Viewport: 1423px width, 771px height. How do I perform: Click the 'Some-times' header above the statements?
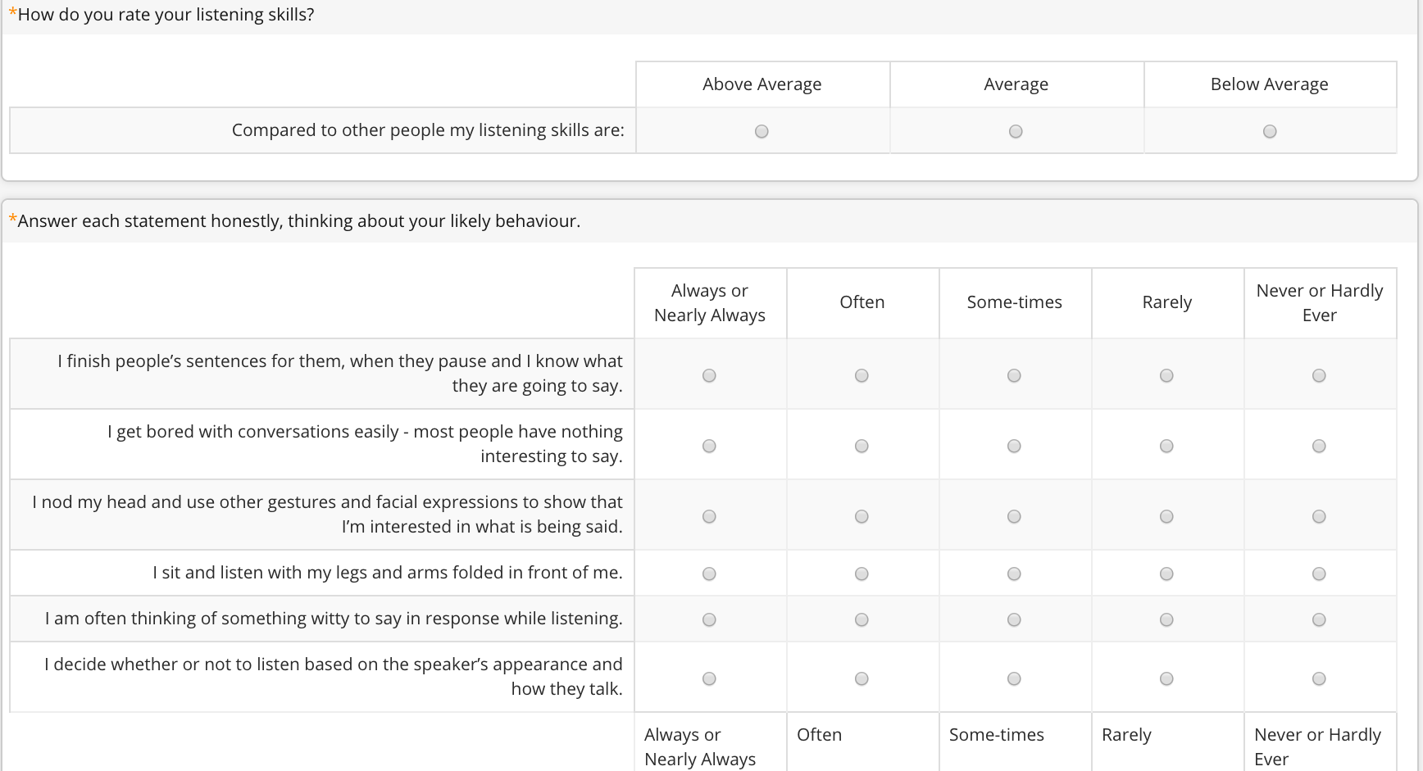(1014, 302)
